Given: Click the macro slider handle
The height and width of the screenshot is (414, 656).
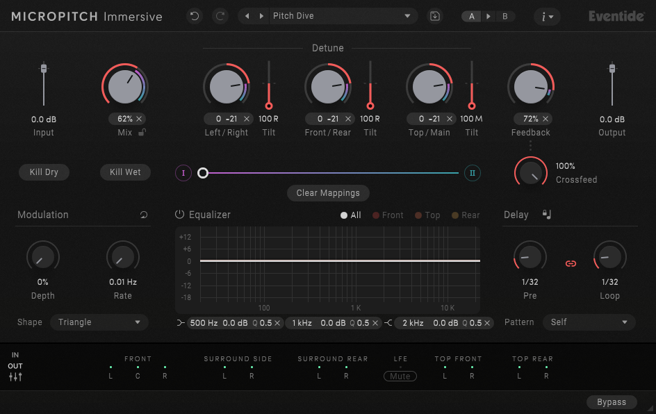Looking at the screenshot, I should tap(203, 173).
